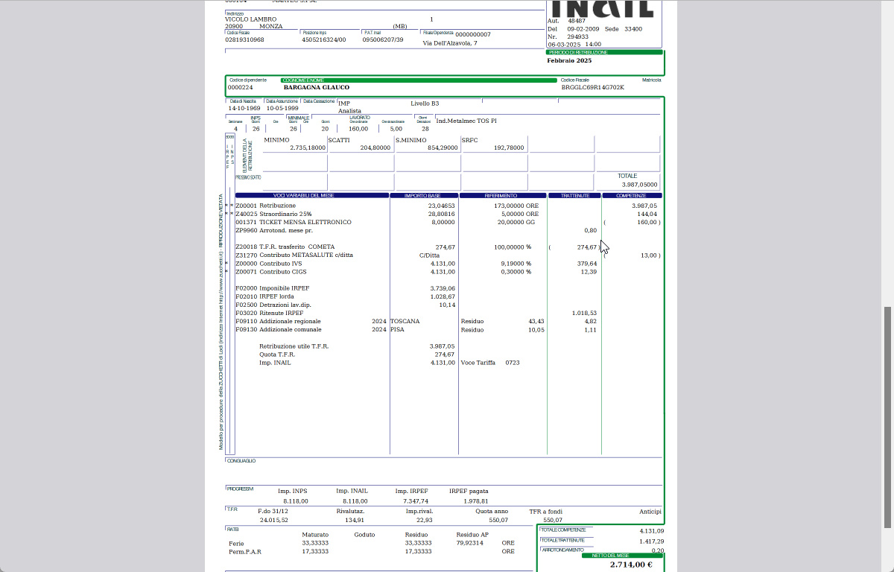This screenshot has height=572, width=894.
Task: Click Residuo AP value 79,92314
Action: [x=469, y=543]
